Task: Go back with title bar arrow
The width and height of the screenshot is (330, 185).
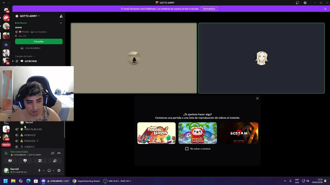Action: pyautogui.click(x=4, y=3)
